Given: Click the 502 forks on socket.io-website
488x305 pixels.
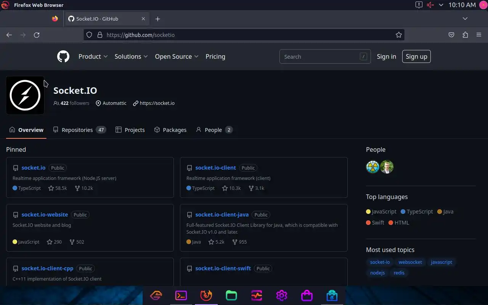Looking at the screenshot, I should 77,242.
